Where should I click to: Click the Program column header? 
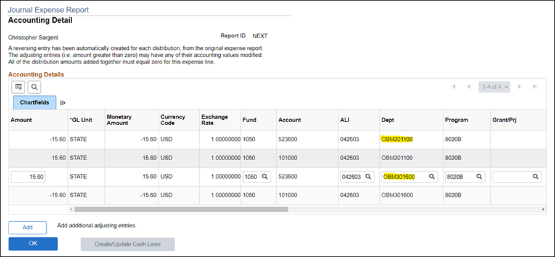point(456,120)
